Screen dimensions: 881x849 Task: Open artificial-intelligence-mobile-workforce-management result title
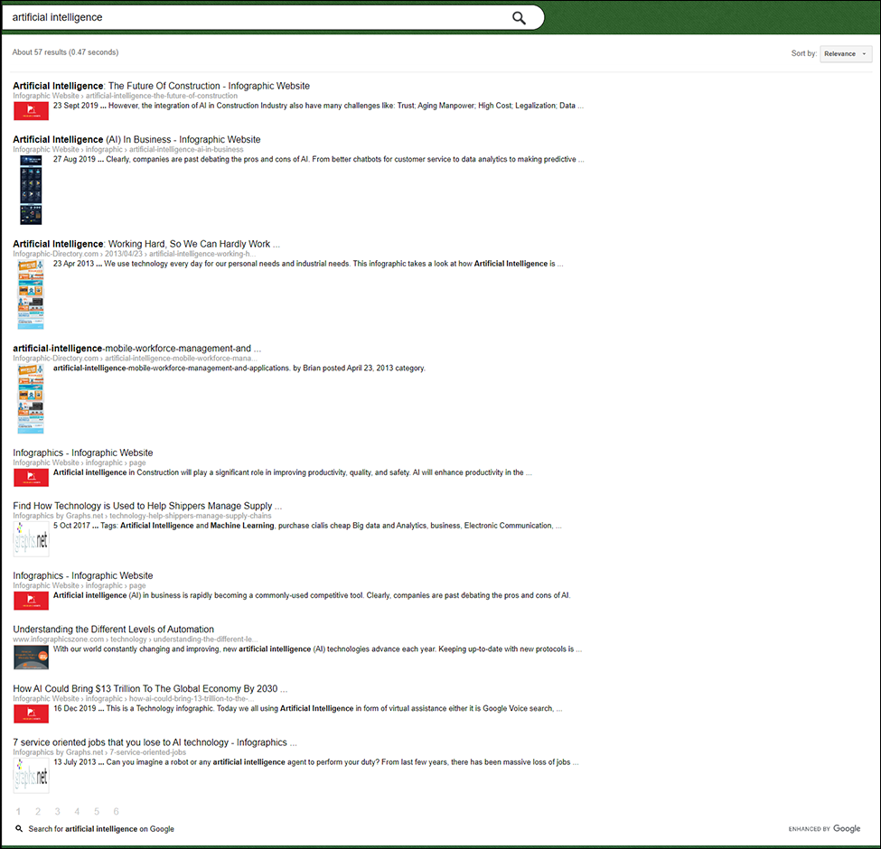click(136, 348)
